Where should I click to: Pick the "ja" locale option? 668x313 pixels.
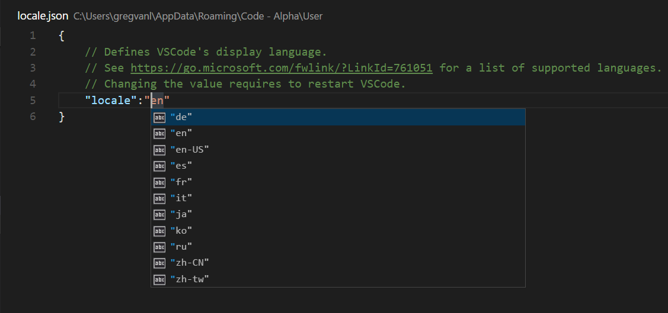pyautogui.click(x=338, y=214)
